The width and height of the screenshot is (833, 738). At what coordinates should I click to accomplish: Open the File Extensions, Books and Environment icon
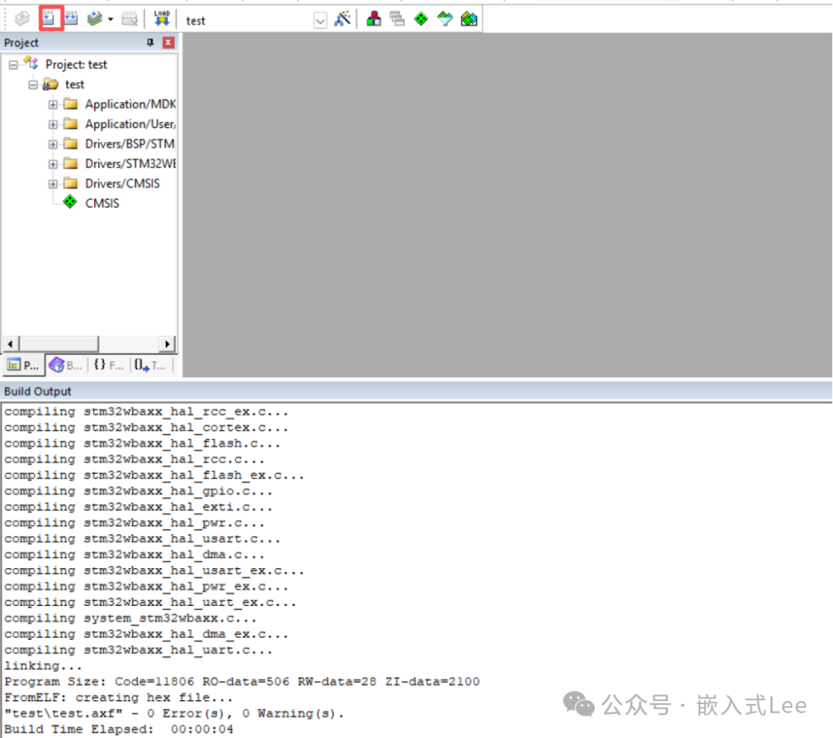pyautogui.click(x=374, y=19)
